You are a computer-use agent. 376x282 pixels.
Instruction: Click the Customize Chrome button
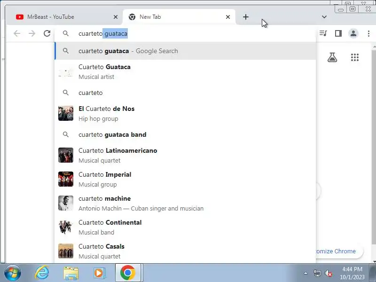pyautogui.click(x=338, y=251)
